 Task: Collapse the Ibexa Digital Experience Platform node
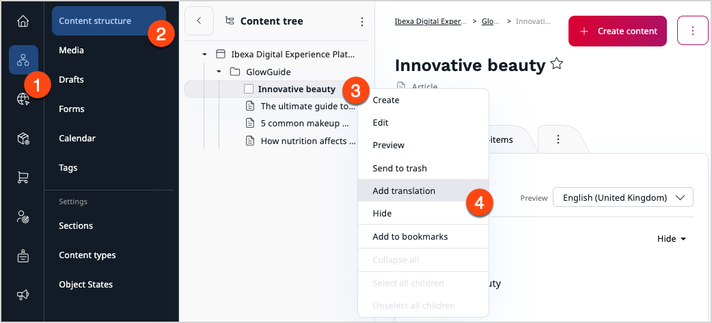click(x=204, y=55)
